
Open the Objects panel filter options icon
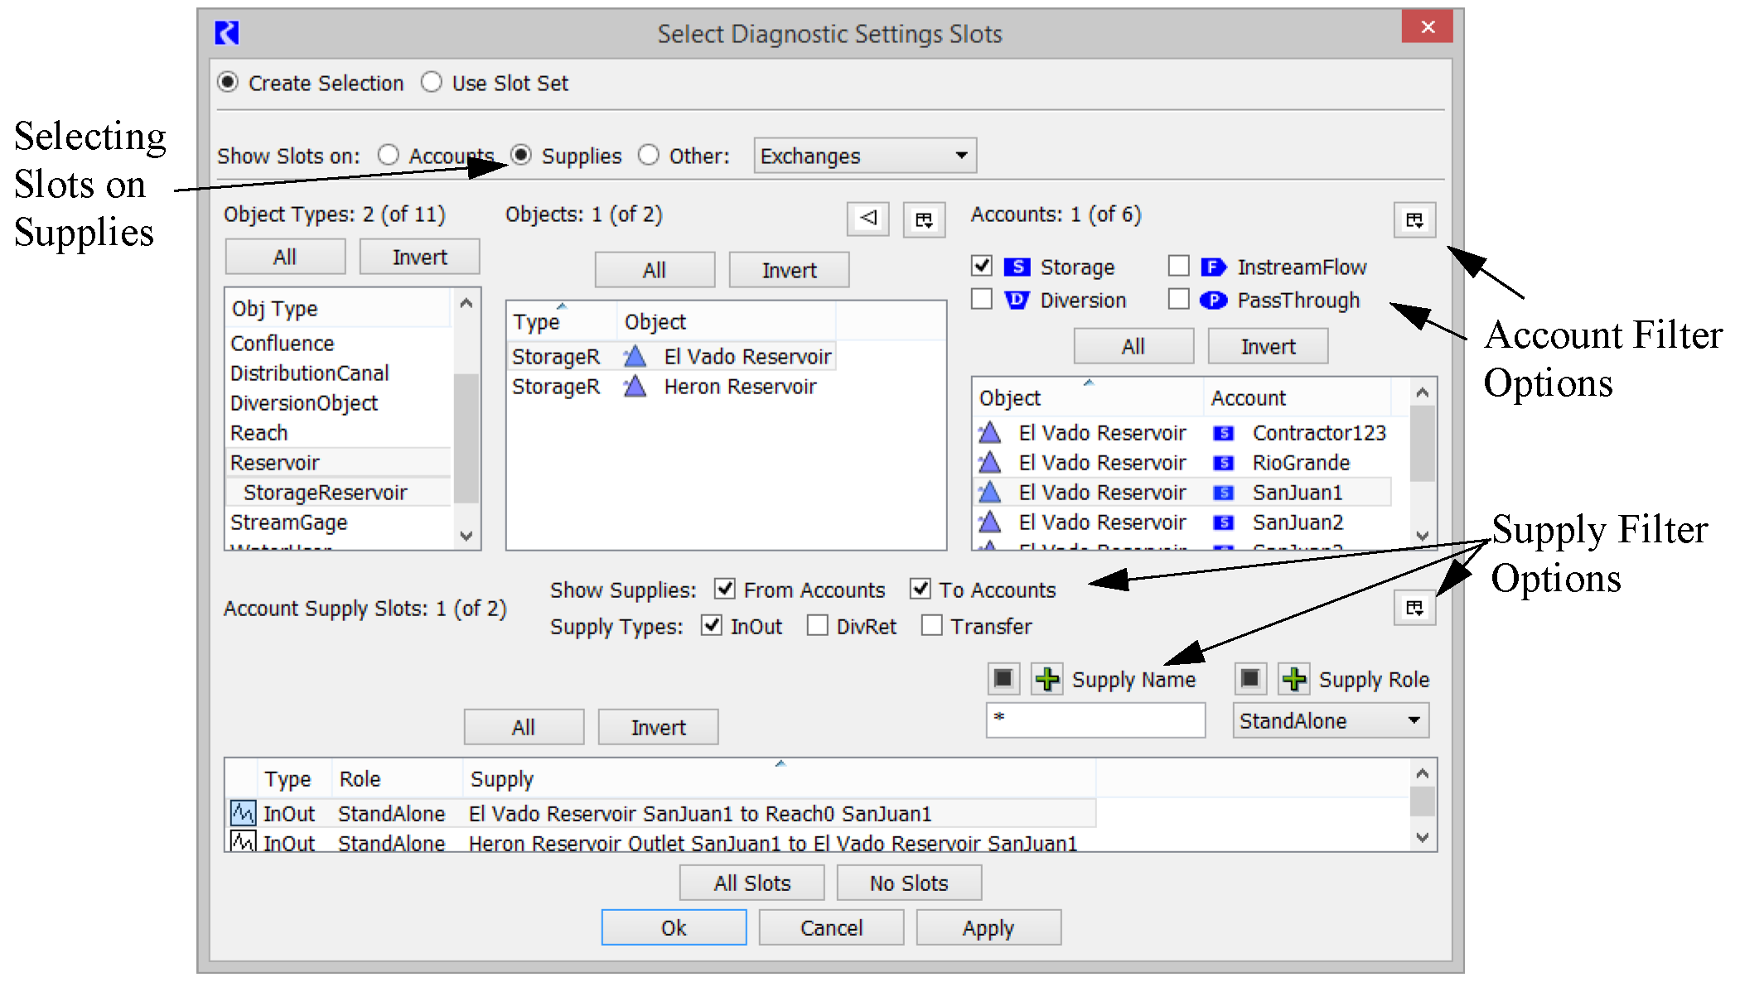pos(923,219)
